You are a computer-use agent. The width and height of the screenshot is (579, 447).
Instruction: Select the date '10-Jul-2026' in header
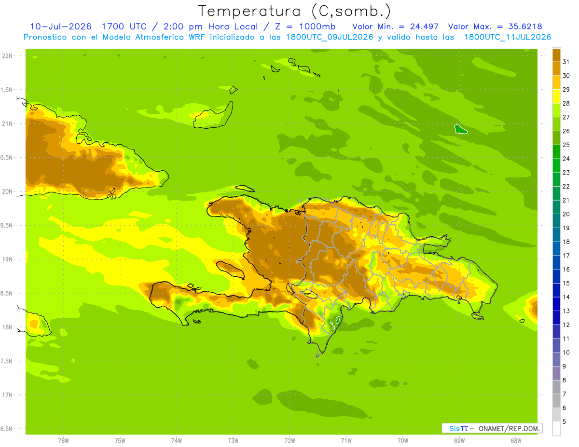coord(61,27)
